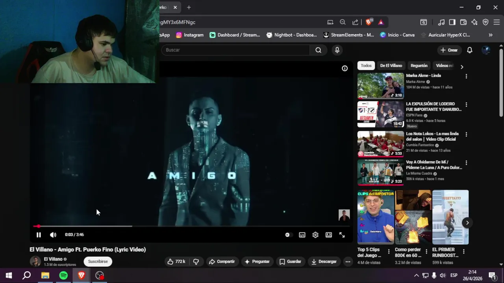Screen dimensions: 504x283
Task: Click the YouTube search field
Action: click(x=235, y=50)
